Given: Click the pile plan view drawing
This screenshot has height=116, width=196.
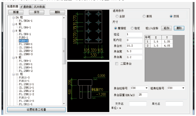Looking at the screenshot, I should (x=88, y=35).
